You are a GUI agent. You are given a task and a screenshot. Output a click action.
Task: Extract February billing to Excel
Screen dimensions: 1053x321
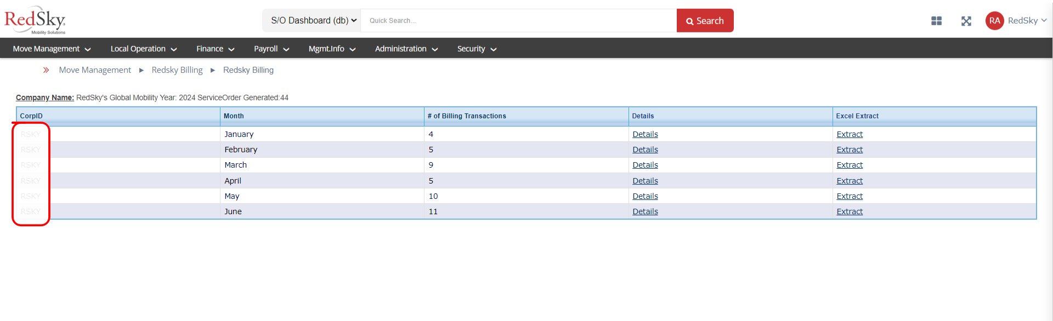pyautogui.click(x=850, y=150)
